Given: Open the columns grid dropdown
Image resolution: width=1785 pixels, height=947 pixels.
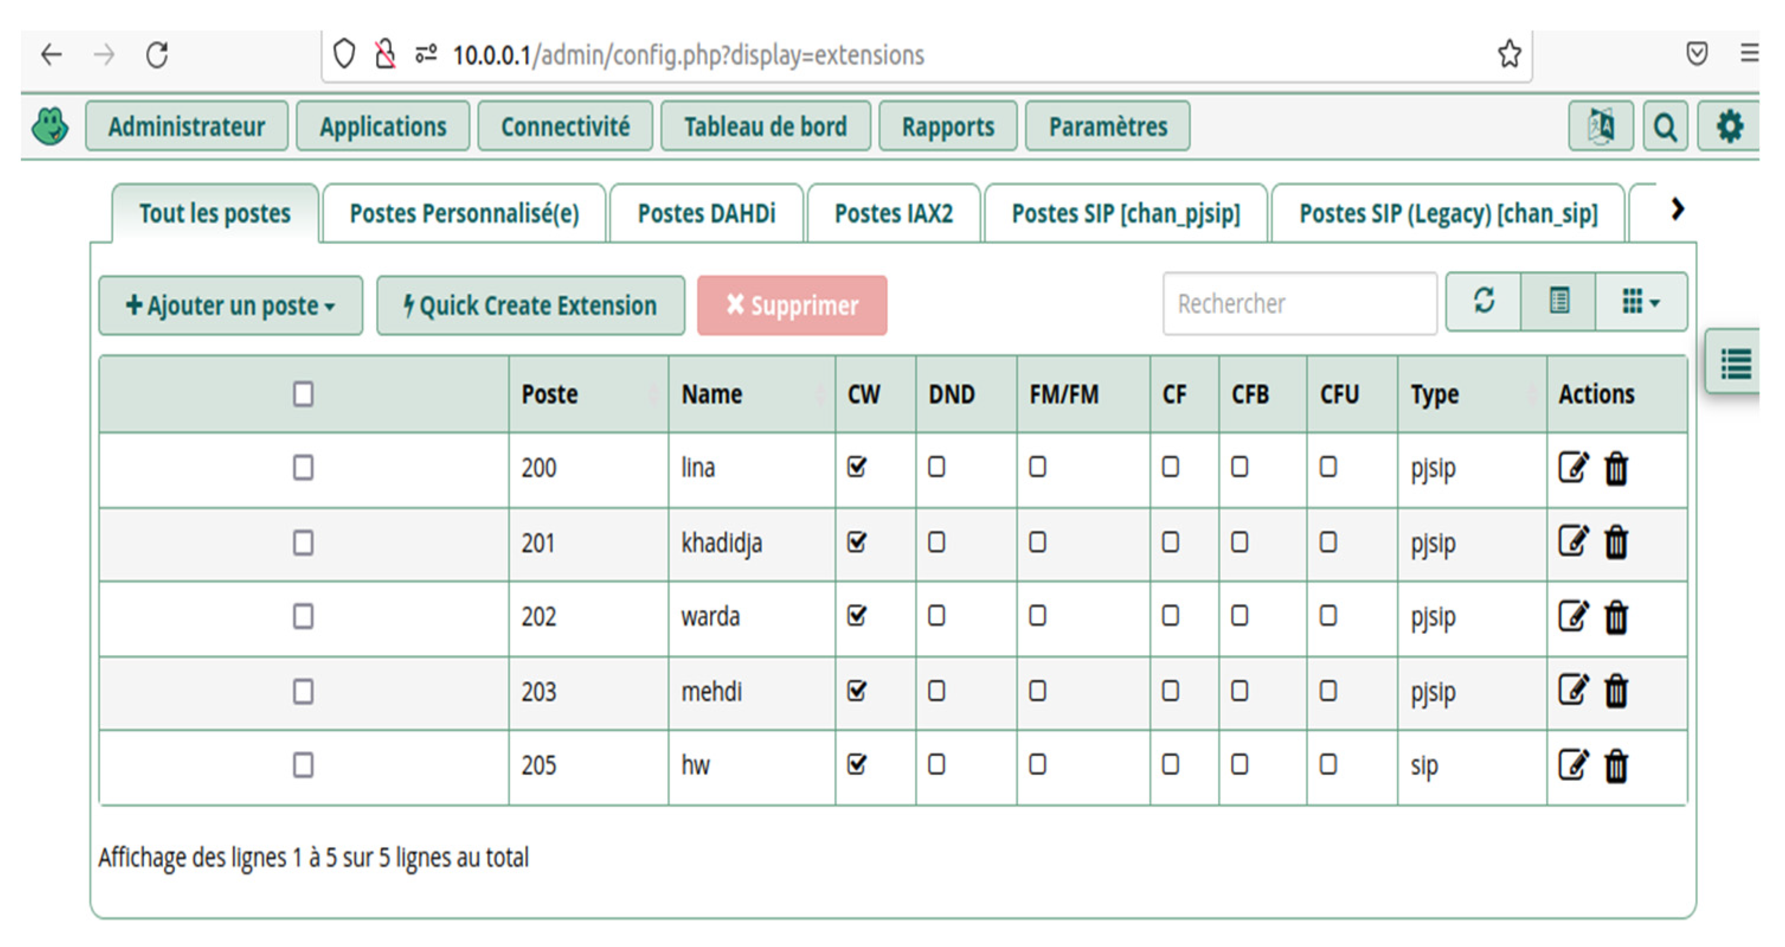Looking at the screenshot, I should tap(1640, 302).
